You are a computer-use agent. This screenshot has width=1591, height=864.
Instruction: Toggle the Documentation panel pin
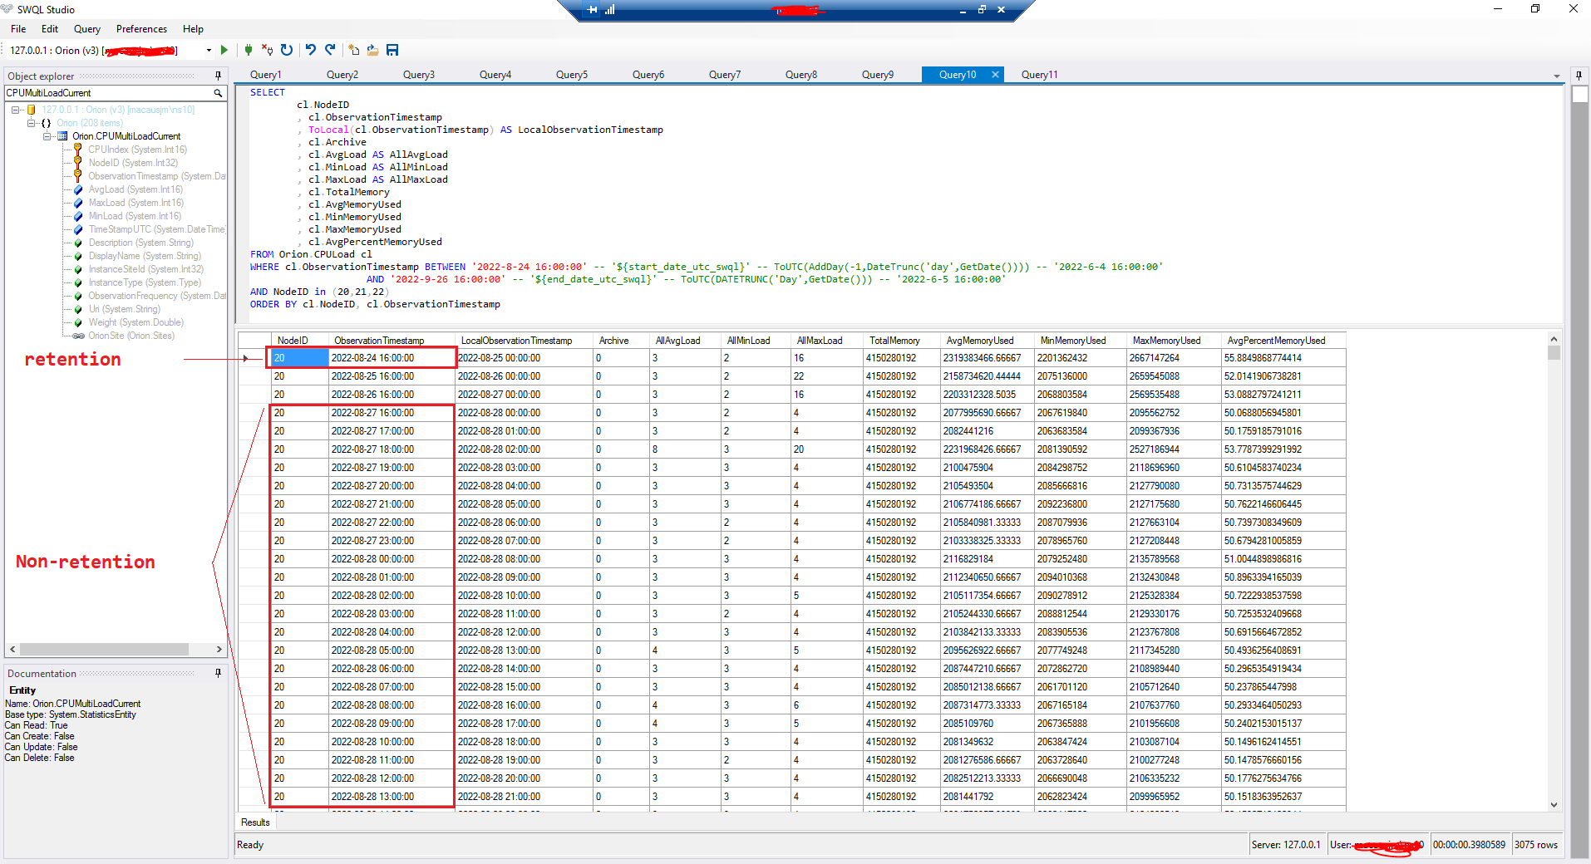[x=218, y=673]
